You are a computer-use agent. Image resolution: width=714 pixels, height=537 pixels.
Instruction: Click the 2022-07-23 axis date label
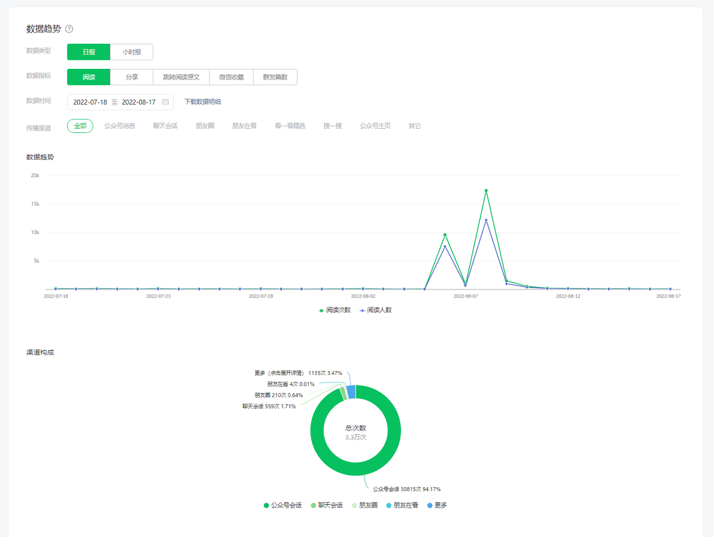click(158, 296)
